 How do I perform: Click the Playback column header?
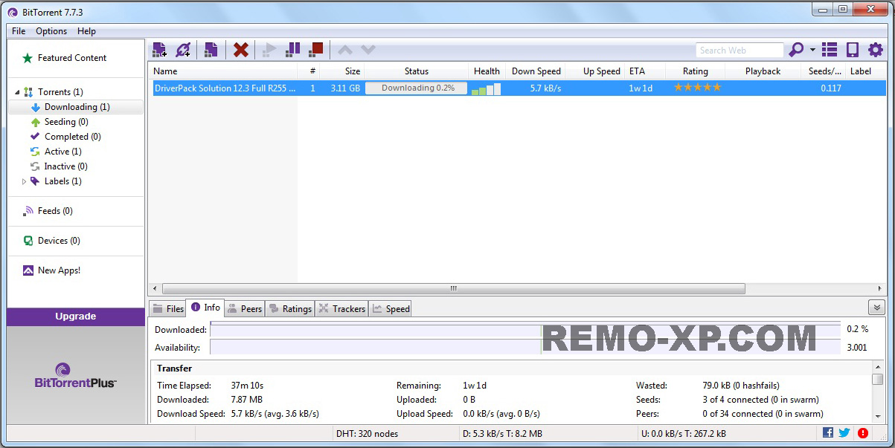click(763, 71)
